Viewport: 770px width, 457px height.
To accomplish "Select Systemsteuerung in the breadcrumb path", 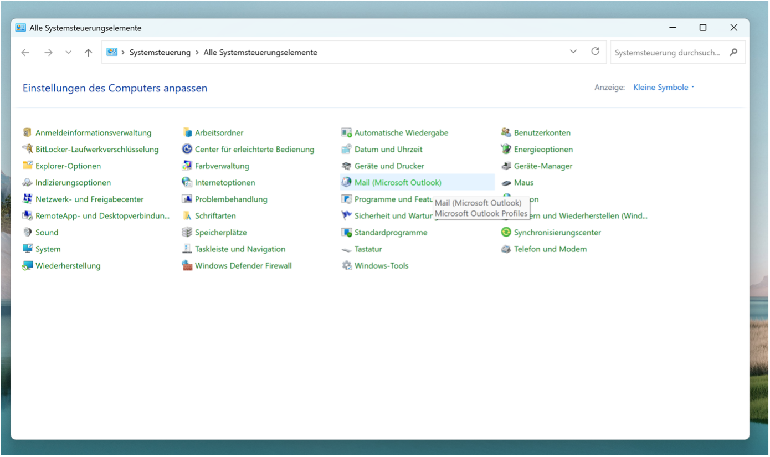I will [160, 53].
